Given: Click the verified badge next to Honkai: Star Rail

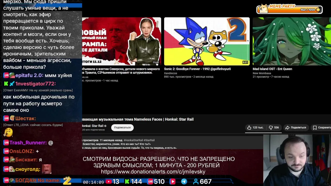Looking at the screenshot, I should coord(105,126).
